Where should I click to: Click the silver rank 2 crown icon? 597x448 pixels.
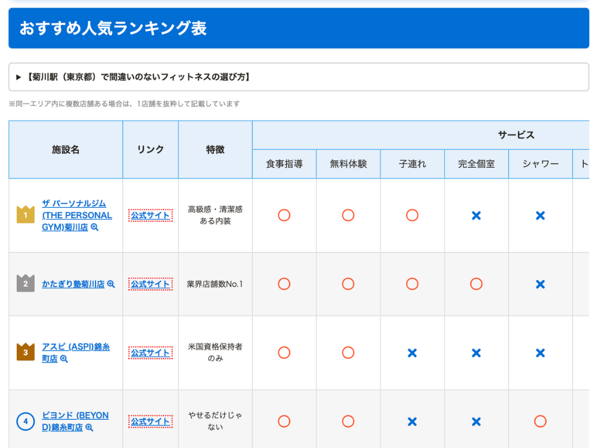tap(26, 283)
